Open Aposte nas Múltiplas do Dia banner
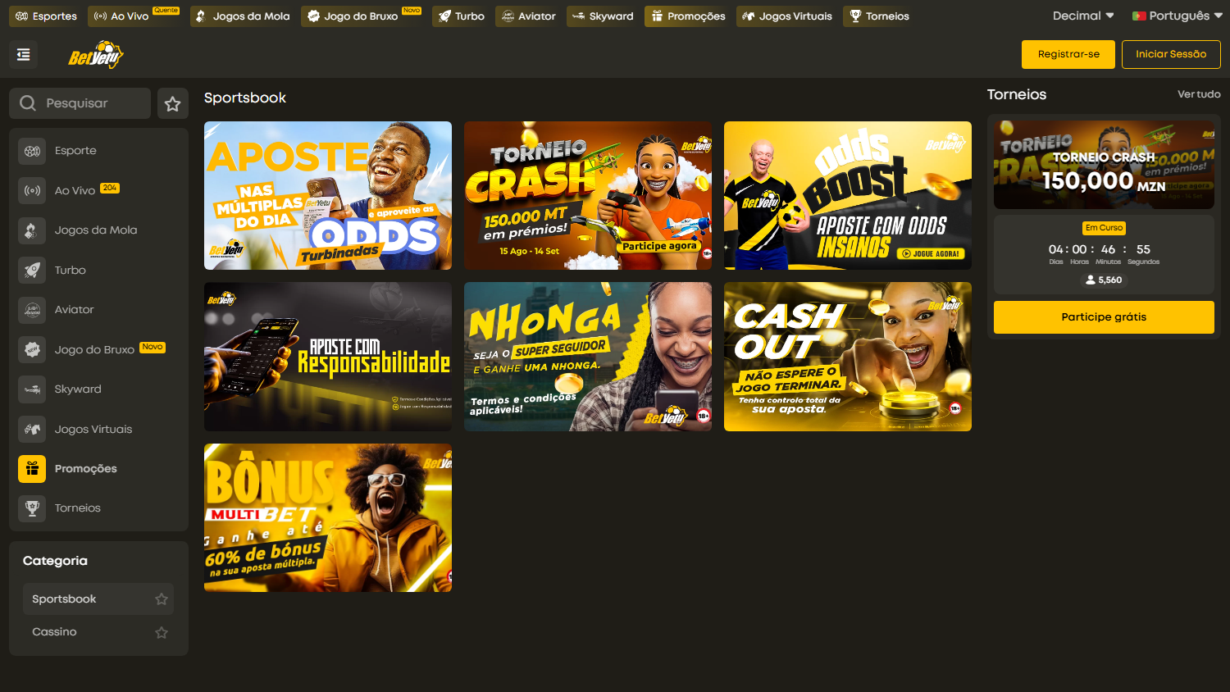1230x692 pixels. click(328, 195)
